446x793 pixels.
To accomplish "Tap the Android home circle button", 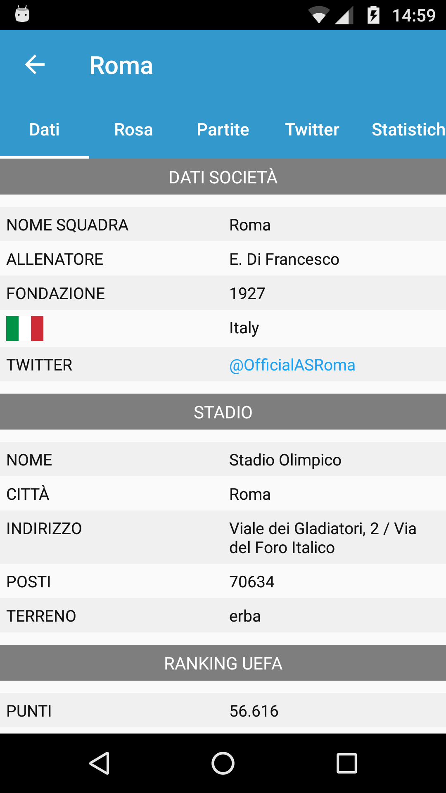I will [x=223, y=763].
